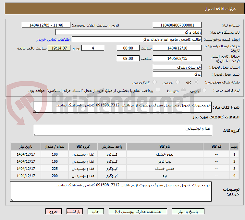Click کیلوگرم unit in لوبیا قرمز row
Screen dimensions: 245x220
point(112,161)
